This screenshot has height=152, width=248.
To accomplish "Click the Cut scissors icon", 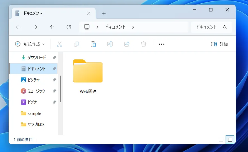I will [x=60, y=44].
